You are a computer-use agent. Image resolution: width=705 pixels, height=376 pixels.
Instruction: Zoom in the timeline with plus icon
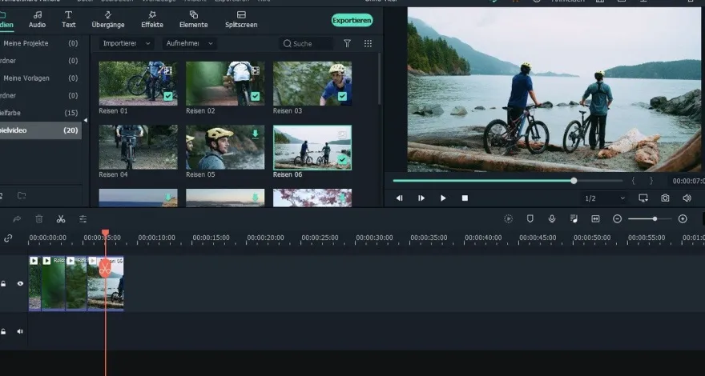tap(683, 218)
